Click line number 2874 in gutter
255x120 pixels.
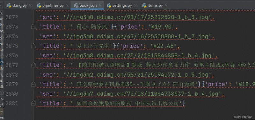click(12, 36)
